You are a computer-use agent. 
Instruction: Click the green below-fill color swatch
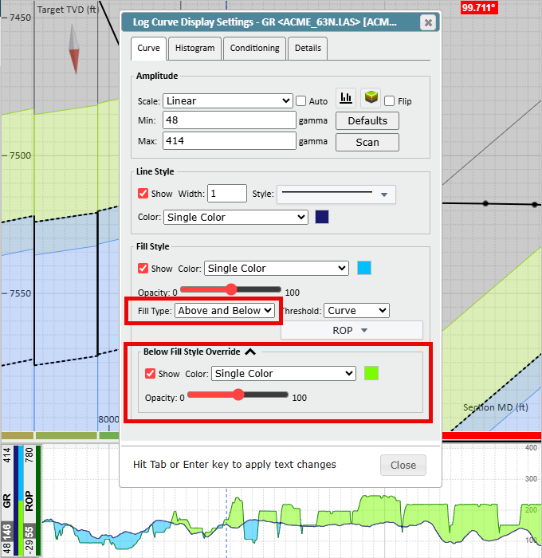[x=371, y=373]
